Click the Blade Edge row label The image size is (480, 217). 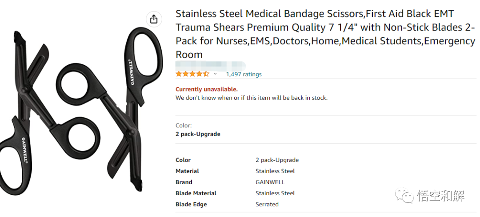point(191,204)
